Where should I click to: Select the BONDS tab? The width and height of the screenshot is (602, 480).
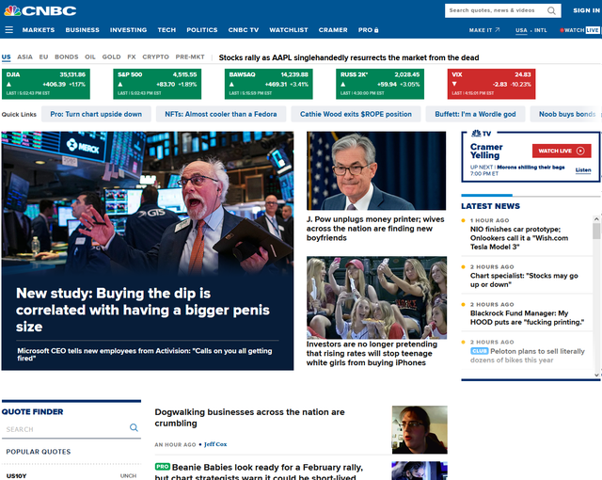tap(67, 56)
